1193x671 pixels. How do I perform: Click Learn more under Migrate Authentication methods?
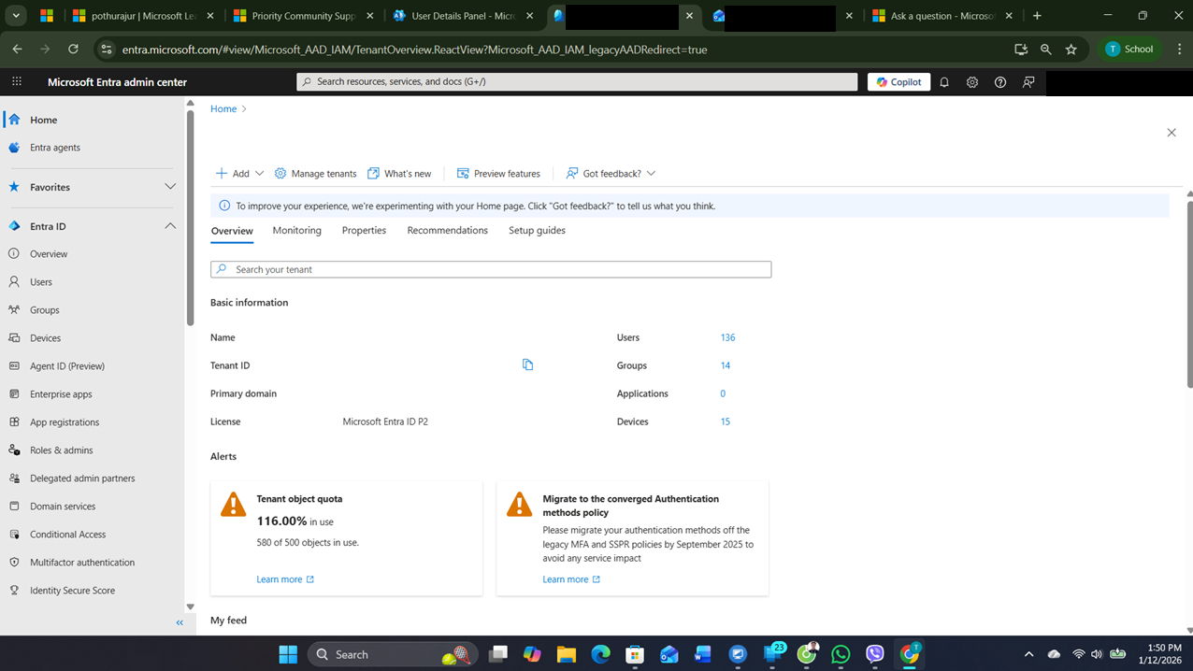(571, 579)
